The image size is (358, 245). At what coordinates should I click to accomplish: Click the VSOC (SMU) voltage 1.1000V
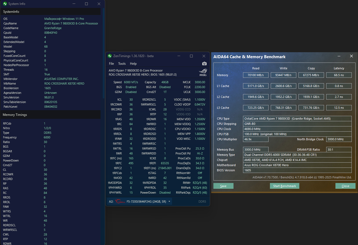coord(200,100)
